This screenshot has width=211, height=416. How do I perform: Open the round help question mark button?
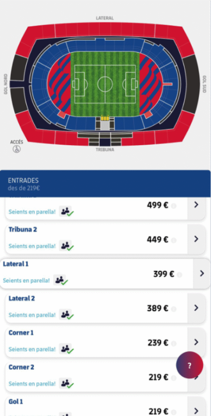coord(190,365)
